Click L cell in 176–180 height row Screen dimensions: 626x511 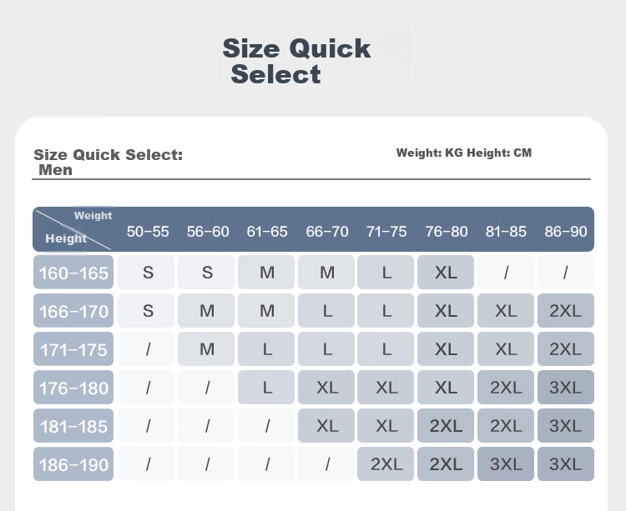[x=266, y=388]
